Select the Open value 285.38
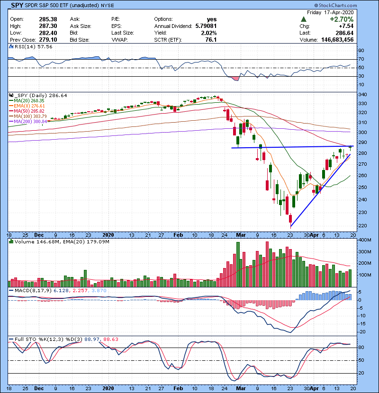This screenshot has height=393, width=379. [x=48, y=19]
